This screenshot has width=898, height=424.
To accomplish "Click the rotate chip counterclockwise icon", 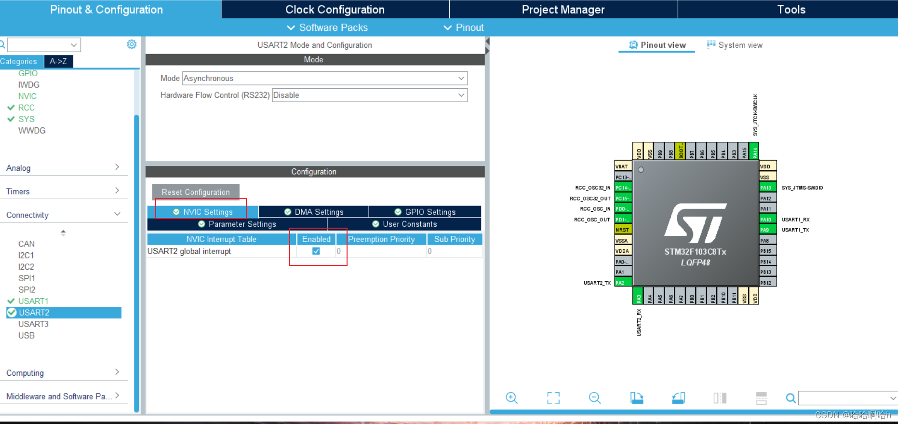I will coord(678,398).
